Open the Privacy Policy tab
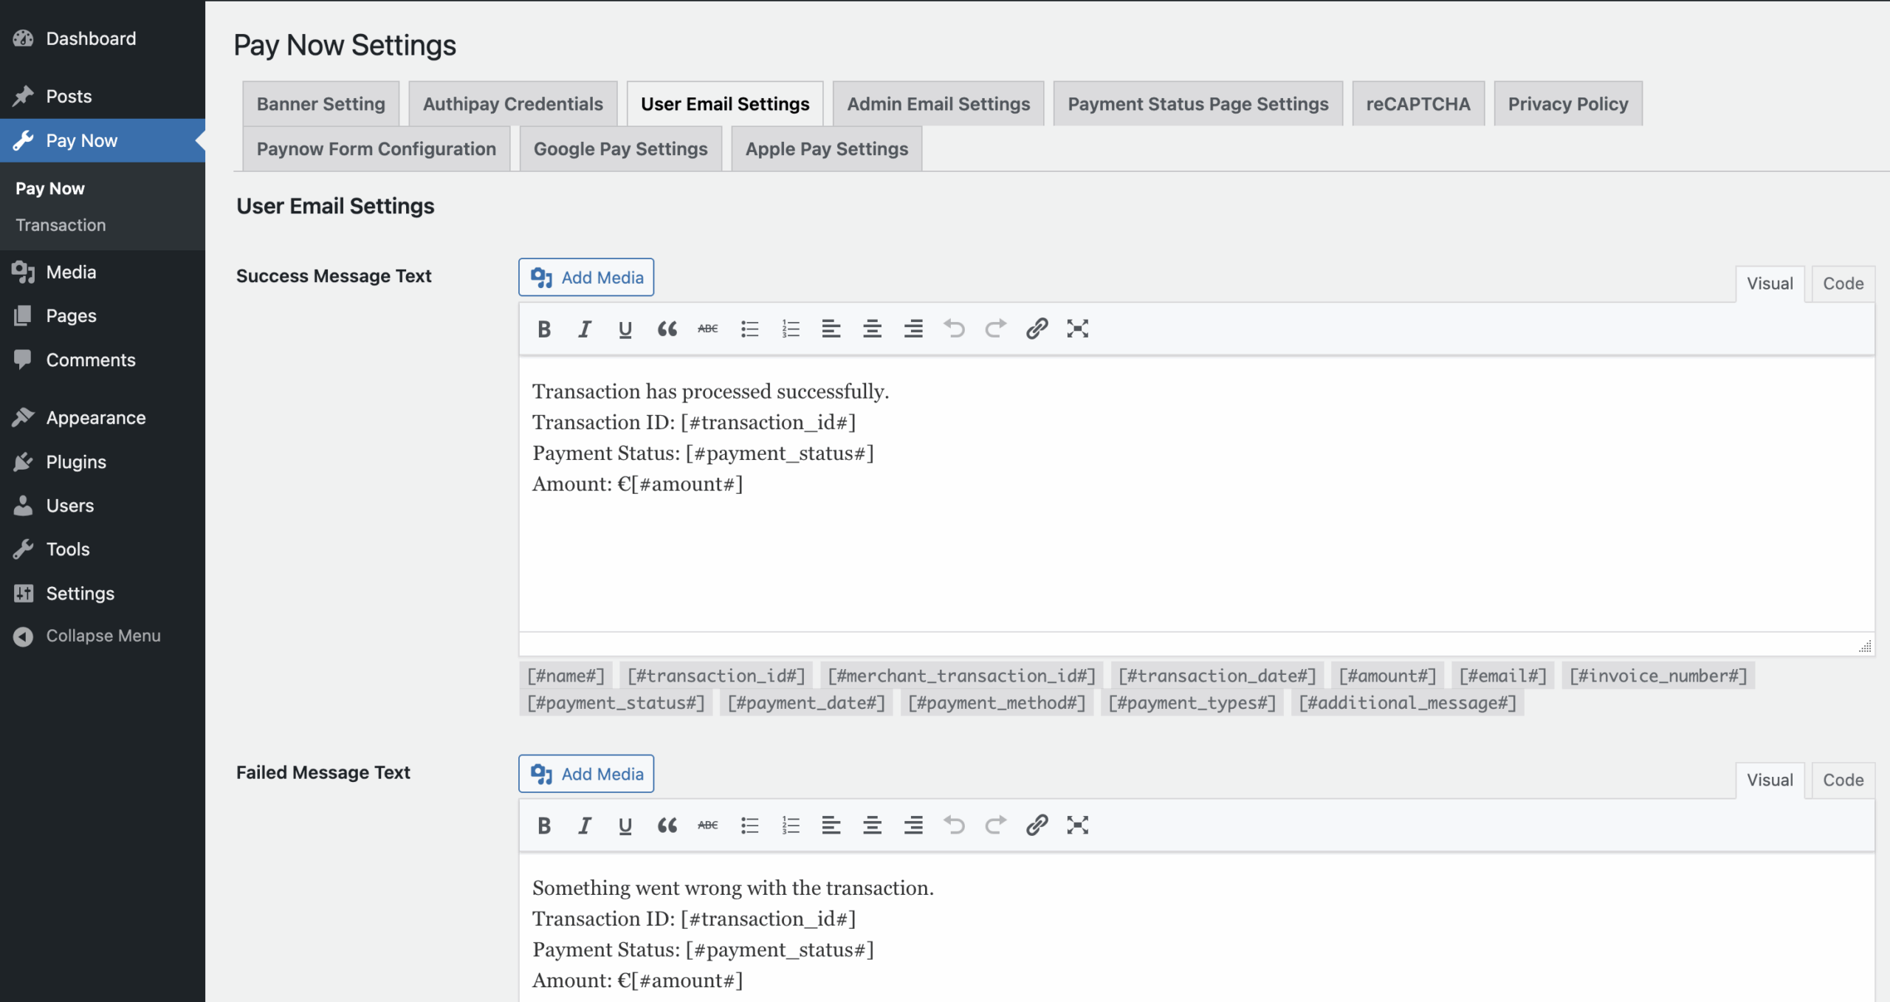This screenshot has height=1002, width=1890. tap(1568, 104)
